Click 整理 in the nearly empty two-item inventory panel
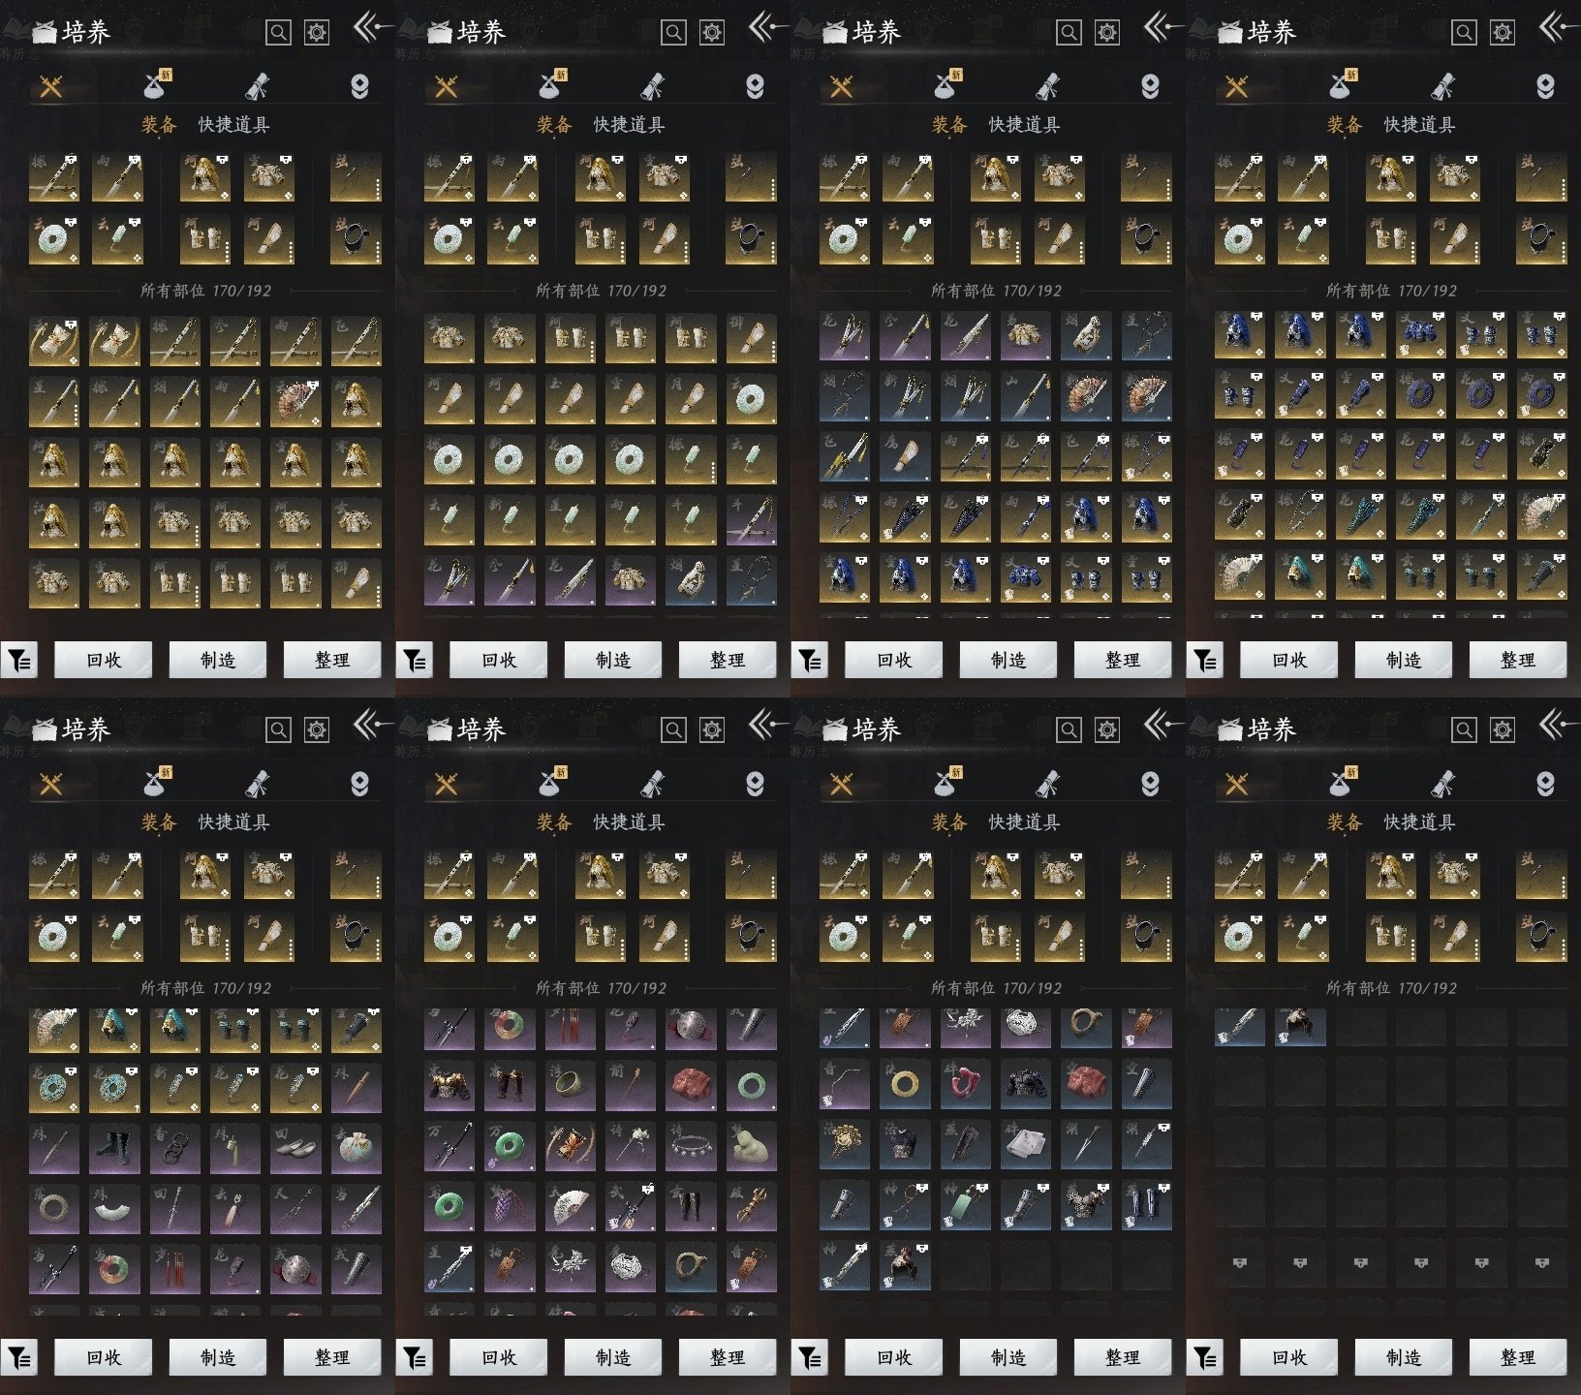The height and width of the screenshot is (1395, 1581). (1517, 1357)
